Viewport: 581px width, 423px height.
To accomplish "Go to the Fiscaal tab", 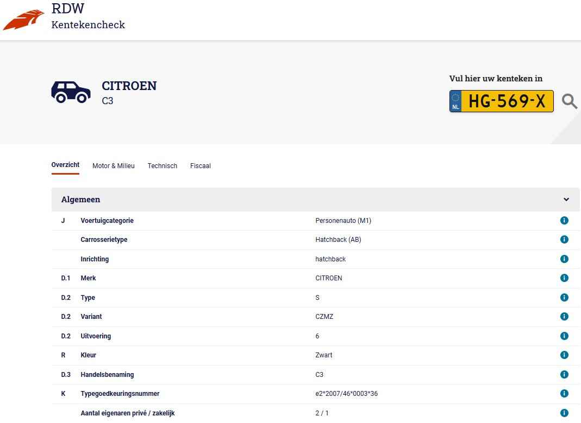I will point(201,166).
